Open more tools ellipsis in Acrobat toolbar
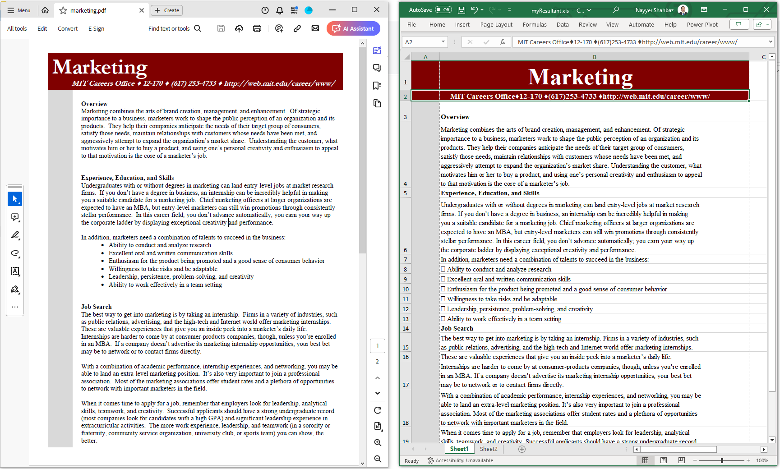Image resolution: width=780 pixels, height=469 pixels. tap(15, 307)
